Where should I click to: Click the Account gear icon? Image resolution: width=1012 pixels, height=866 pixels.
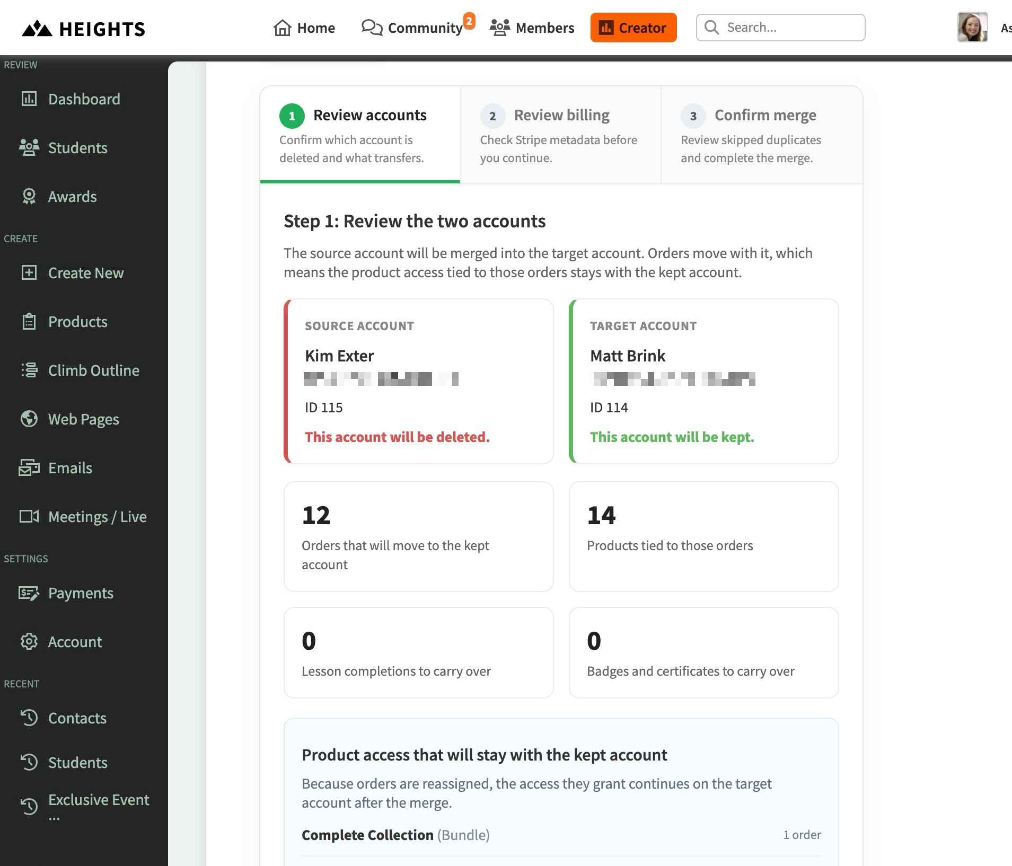[29, 641]
